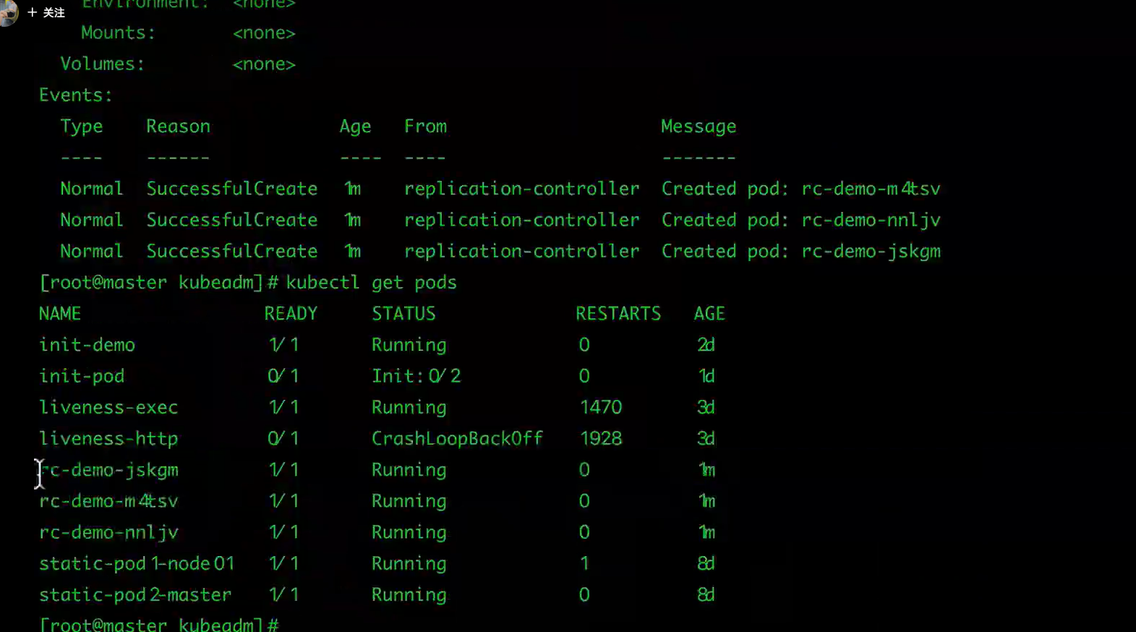Click the first 'replication-controller' From entry
Image resolution: width=1136 pixels, height=632 pixels.
click(521, 189)
